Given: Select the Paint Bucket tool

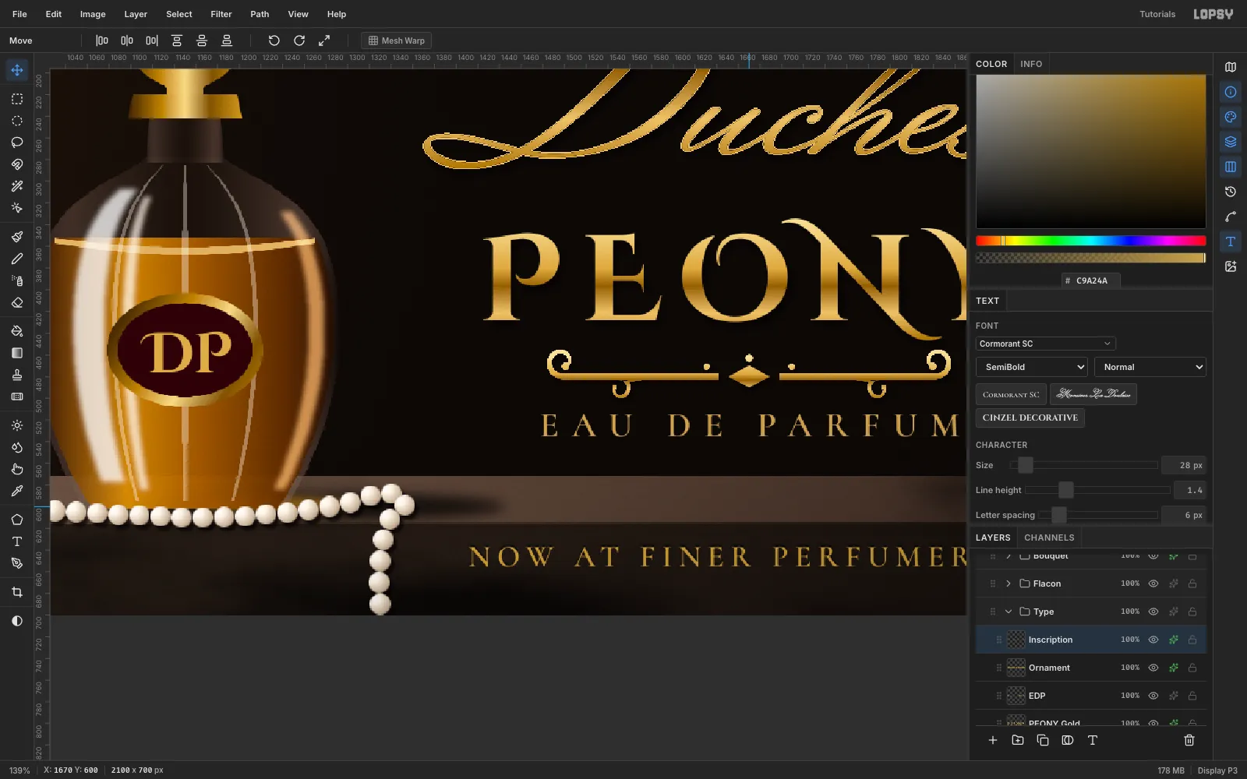Looking at the screenshot, I should coord(17,331).
